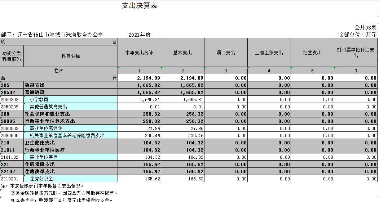Image resolution: width=379 pixels, height=202 pixels.
Task: Select the department line 辽宁省鞍山市海城市兴海教育办公室
Action: pos(52,35)
